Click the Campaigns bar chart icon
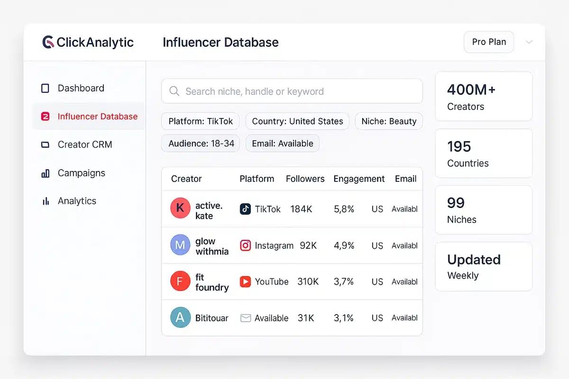 46,173
